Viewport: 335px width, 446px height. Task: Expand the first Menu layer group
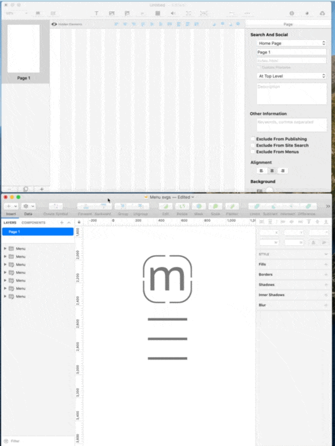tap(5, 248)
